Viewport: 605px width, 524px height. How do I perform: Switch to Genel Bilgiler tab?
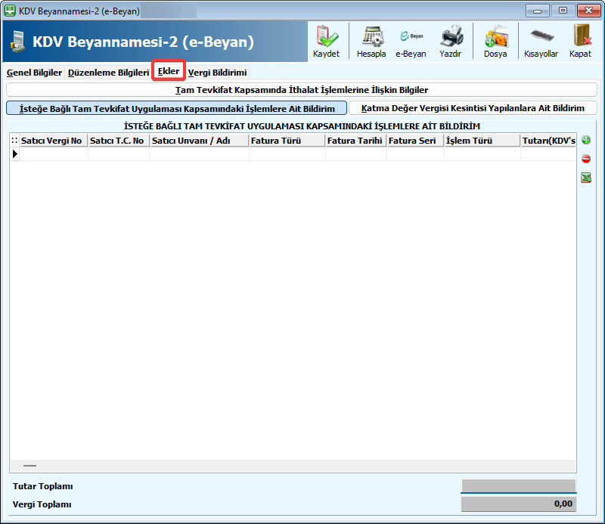click(34, 73)
